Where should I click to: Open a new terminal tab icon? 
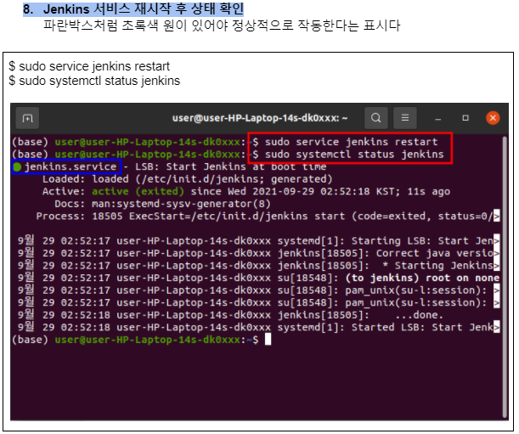coord(27,118)
